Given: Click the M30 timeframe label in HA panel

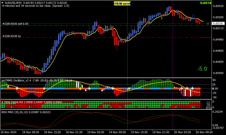Looking at the screenshot, I should (x=209, y=108).
